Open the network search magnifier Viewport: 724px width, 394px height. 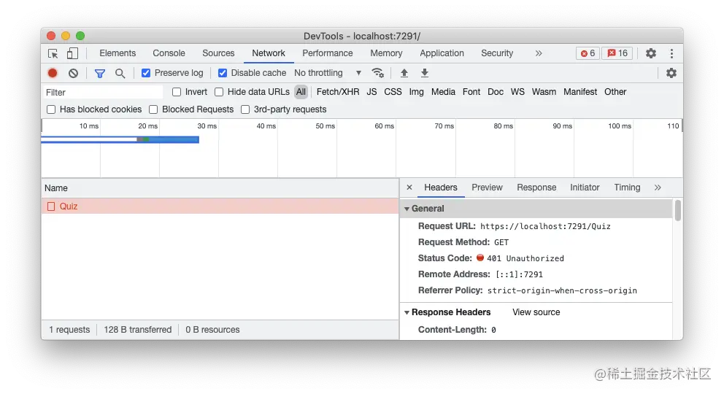120,73
